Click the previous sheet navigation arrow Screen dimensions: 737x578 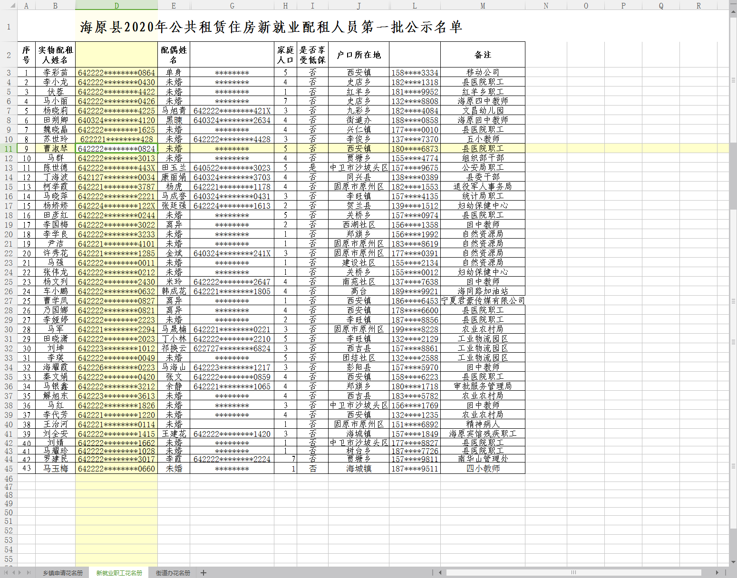[13, 573]
